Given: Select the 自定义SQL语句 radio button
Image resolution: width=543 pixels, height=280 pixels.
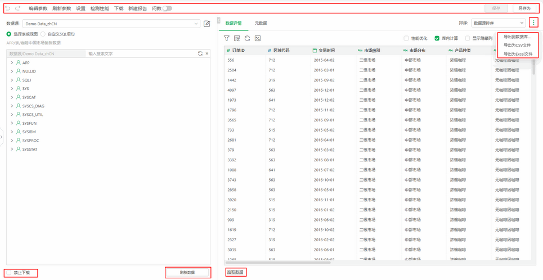Looking at the screenshot, I should point(43,34).
